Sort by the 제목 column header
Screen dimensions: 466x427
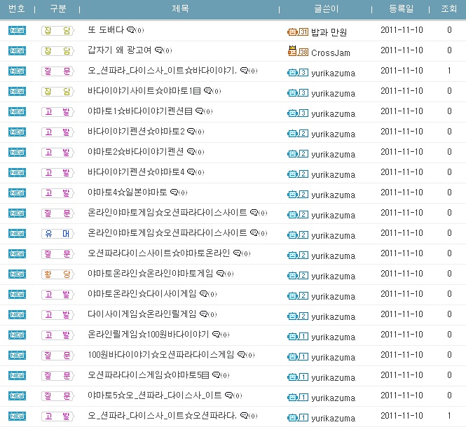[180, 9]
